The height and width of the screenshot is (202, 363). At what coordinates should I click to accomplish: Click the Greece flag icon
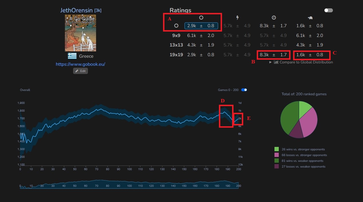[72, 56]
